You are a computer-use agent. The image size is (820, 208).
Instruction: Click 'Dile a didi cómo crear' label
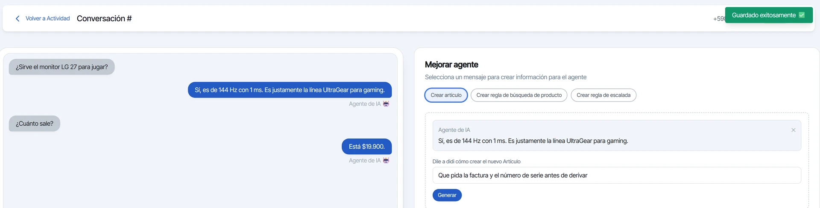pyautogui.click(x=476, y=162)
